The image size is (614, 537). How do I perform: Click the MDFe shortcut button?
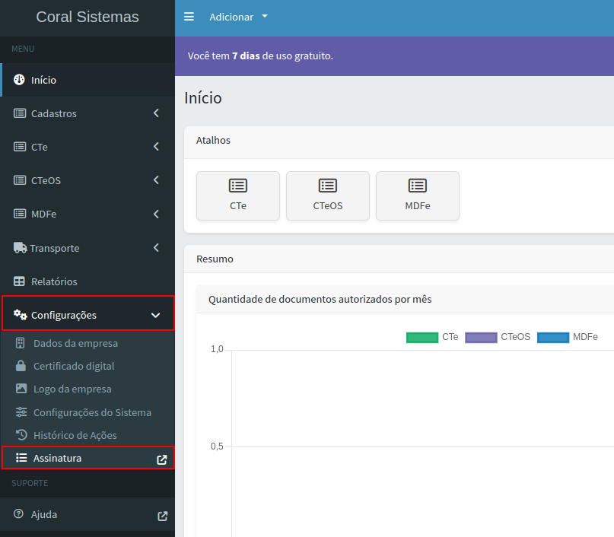click(x=418, y=195)
